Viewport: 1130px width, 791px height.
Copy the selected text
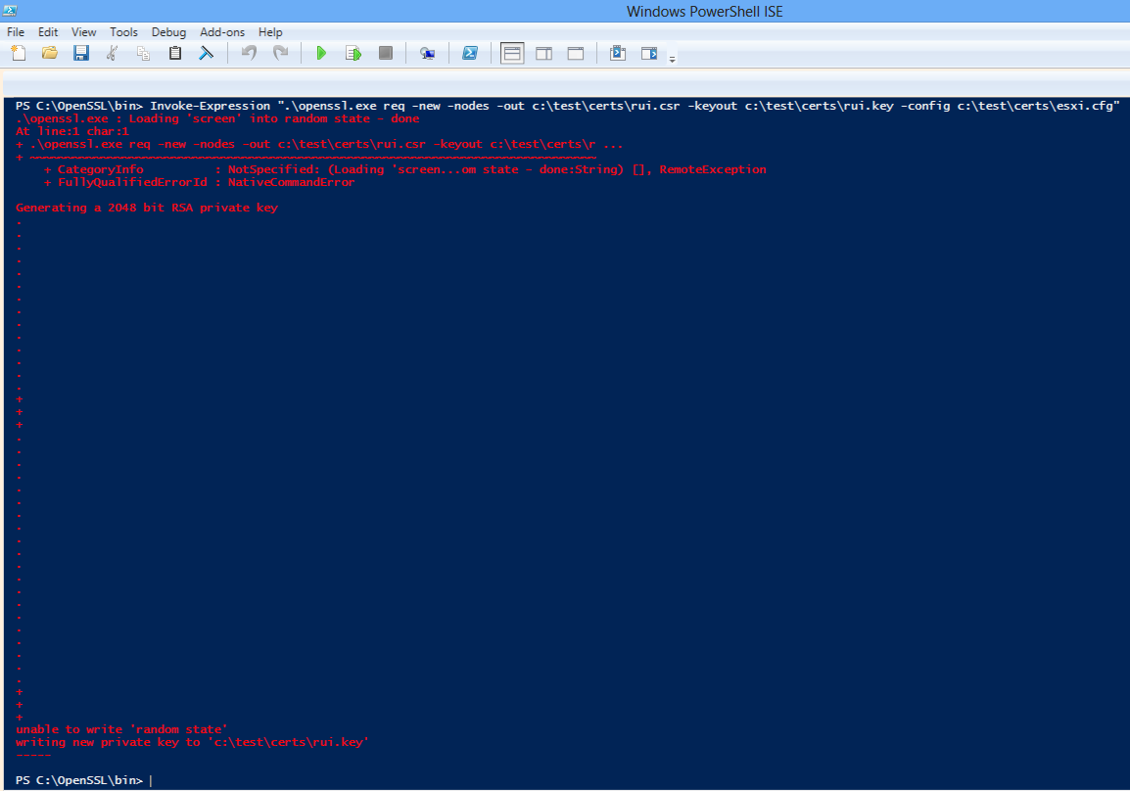coord(143,53)
